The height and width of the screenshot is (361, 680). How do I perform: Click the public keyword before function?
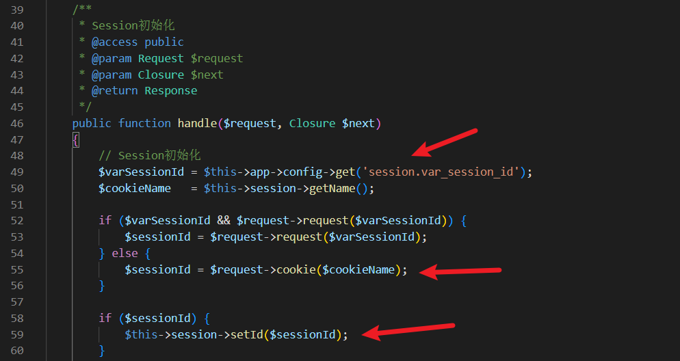(92, 124)
